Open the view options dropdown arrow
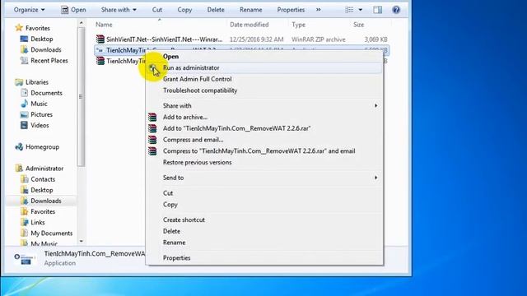The width and height of the screenshot is (527, 296). (x=361, y=10)
